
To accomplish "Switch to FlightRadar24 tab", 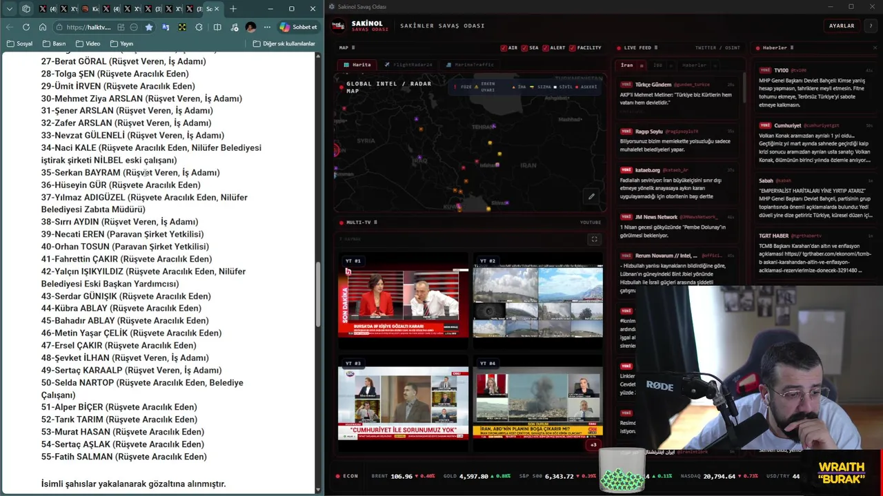I will (x=408, y=65).
